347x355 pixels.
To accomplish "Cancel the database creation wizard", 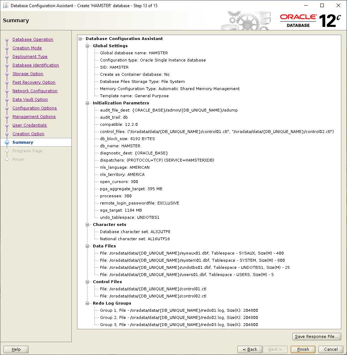I will click(x=331, y=349).
